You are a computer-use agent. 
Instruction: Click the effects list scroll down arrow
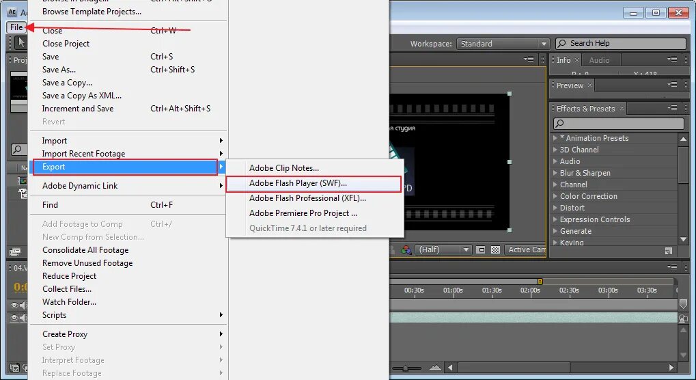click(x=683, y=240)
